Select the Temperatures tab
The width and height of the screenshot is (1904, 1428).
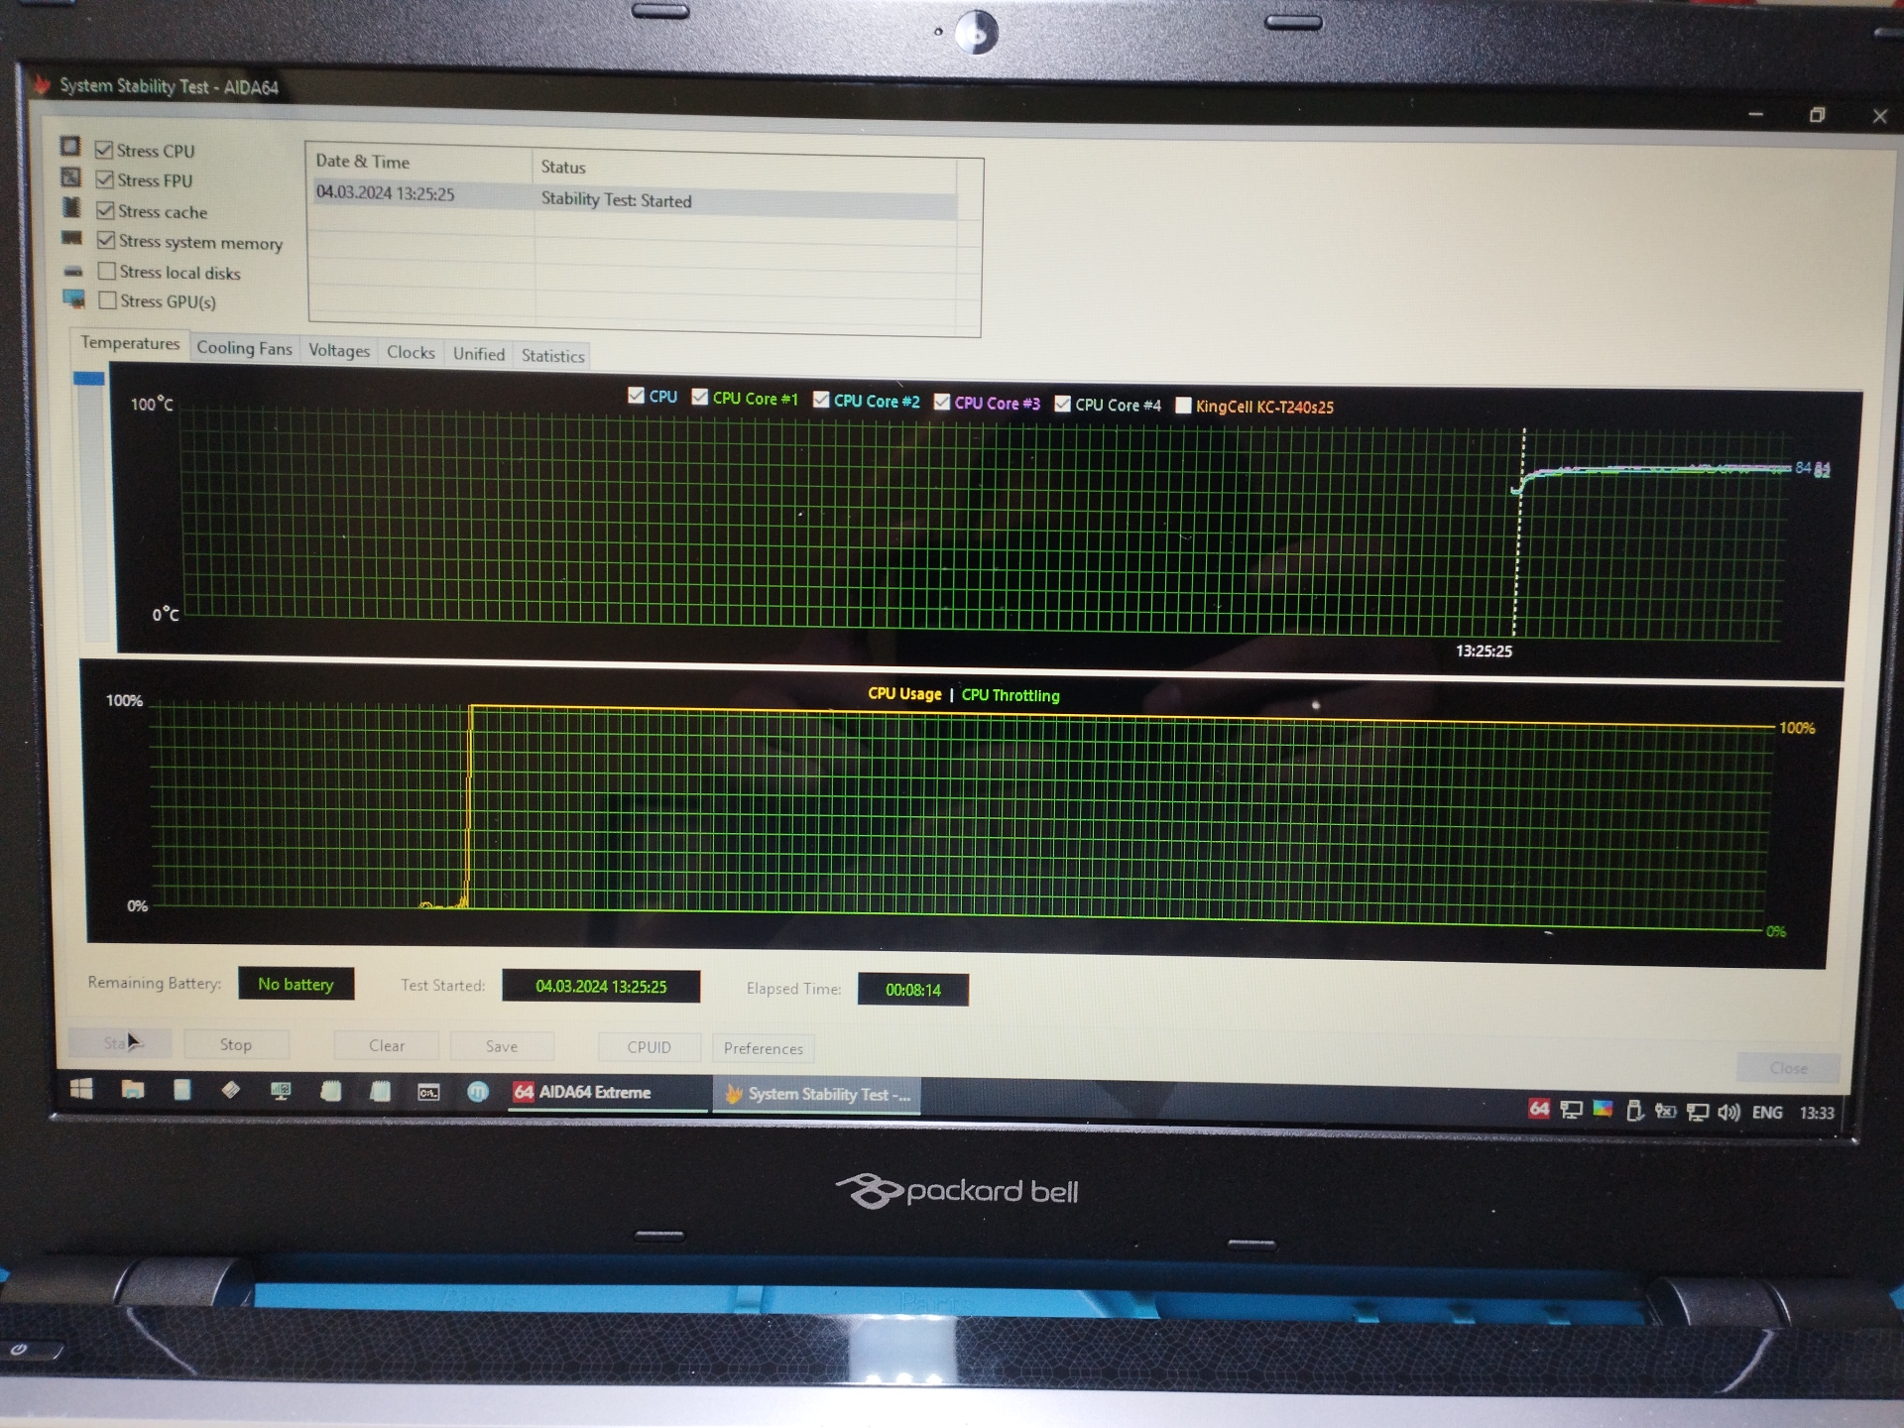point(130,343)
